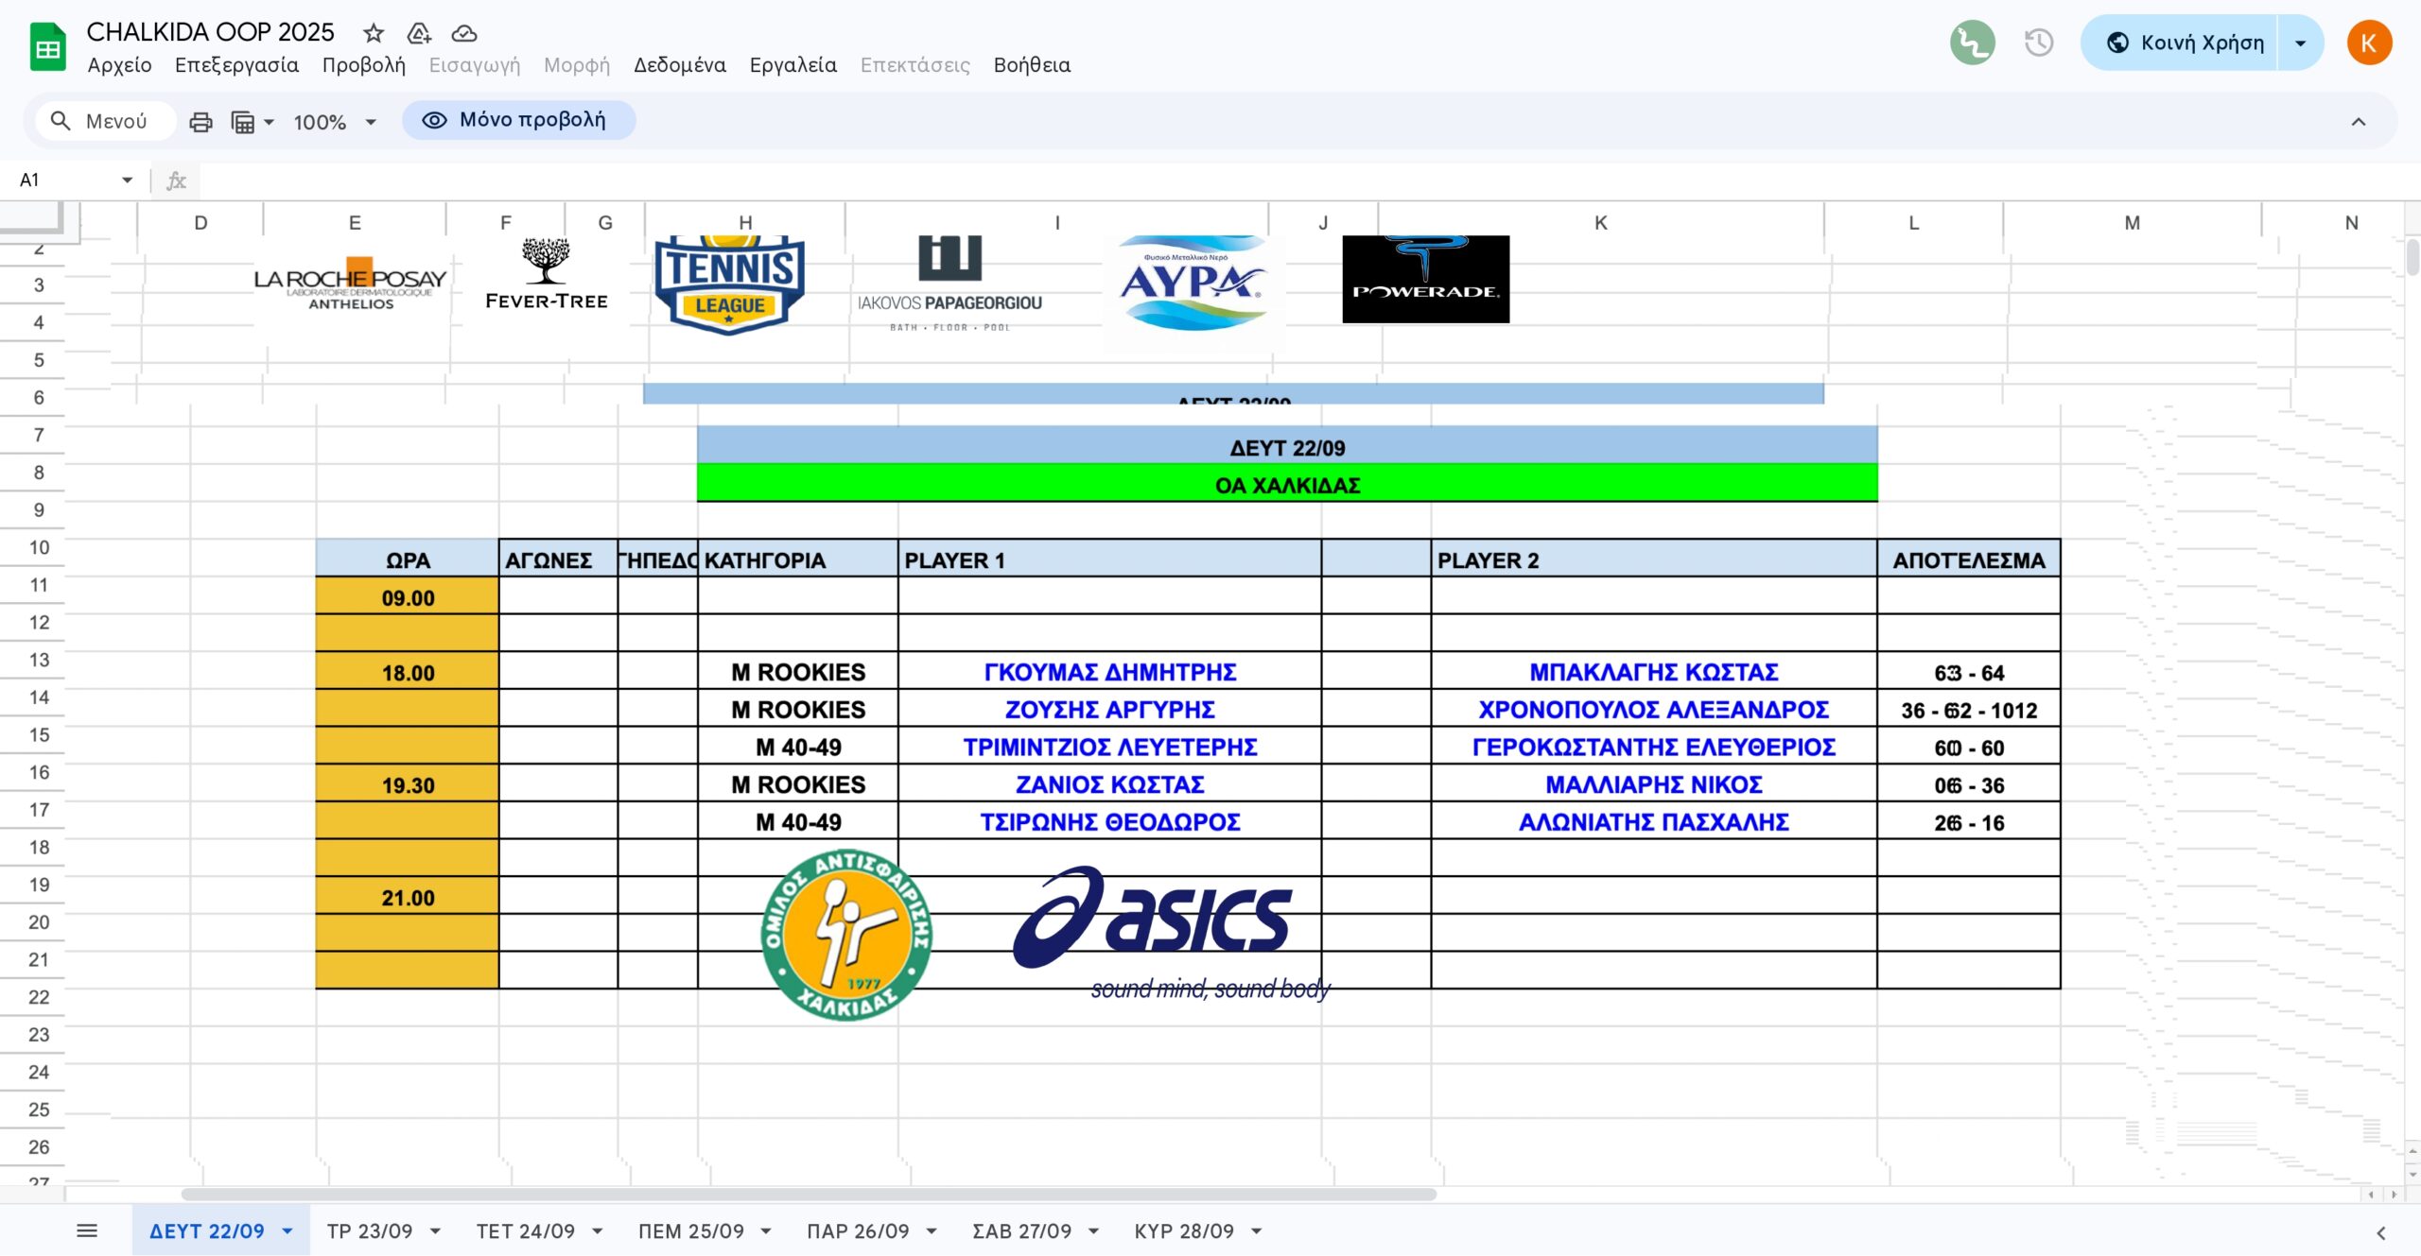Select cell ΑΛΩΝΙΑΤΗΣ ΠΑΣΧΑΛΗΣ
2421x1256 pixels.
point(1653,821)
